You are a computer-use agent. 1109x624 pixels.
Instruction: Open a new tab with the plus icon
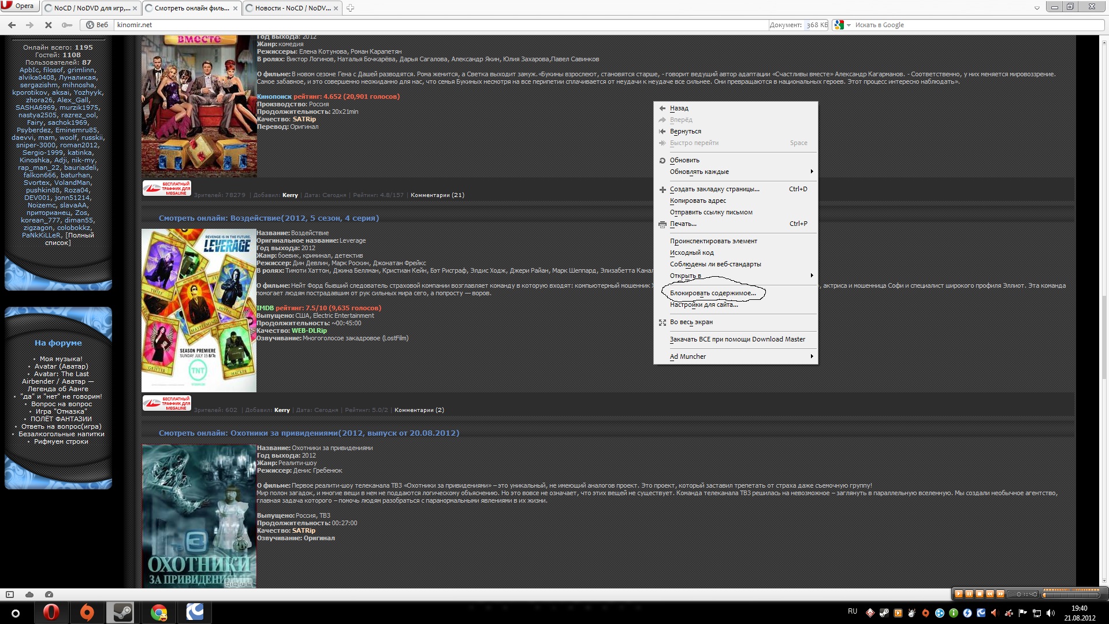(350, 8)
